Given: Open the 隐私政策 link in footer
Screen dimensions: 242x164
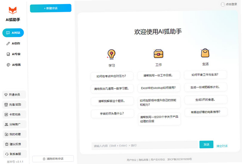Looking at the screenshot, I should [x=143, y=160].
